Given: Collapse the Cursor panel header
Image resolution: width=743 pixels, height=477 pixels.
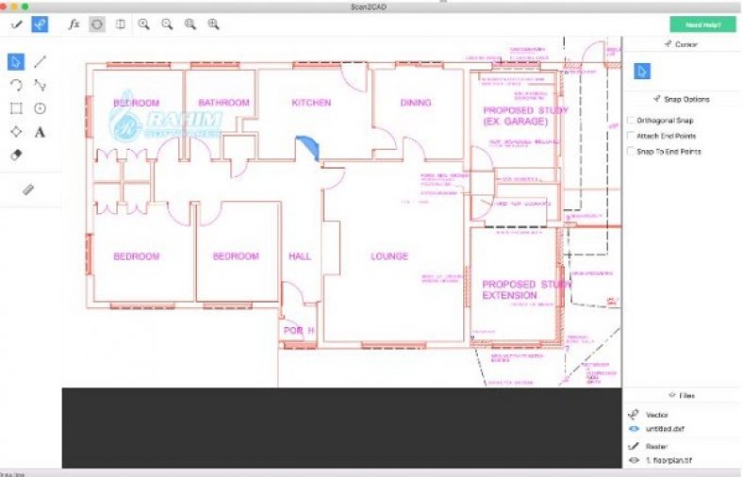Looking at the screenshot, I should (x=682, y=44).
